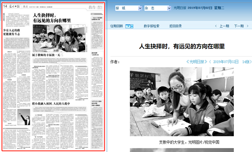Go to 下一期 next issue
252x152 pixels.
[x=239, y=26]
